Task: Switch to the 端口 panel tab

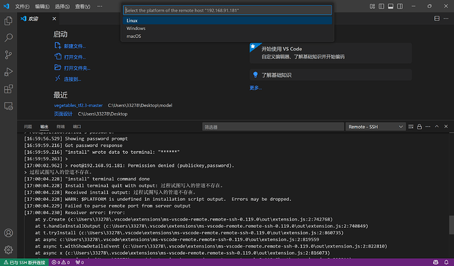Action: (77, 127)
